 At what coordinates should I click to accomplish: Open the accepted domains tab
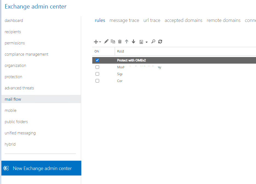[x=183, y=20]
